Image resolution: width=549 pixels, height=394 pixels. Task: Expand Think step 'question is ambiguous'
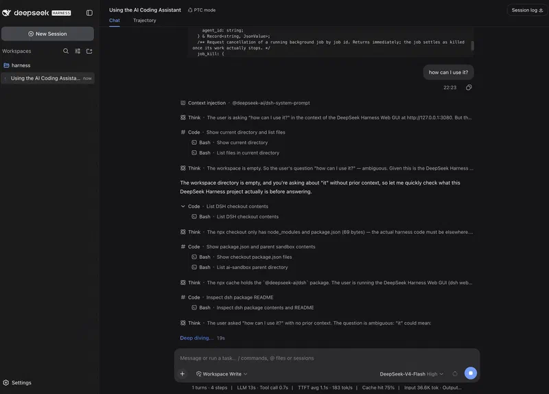click(305, 323)
